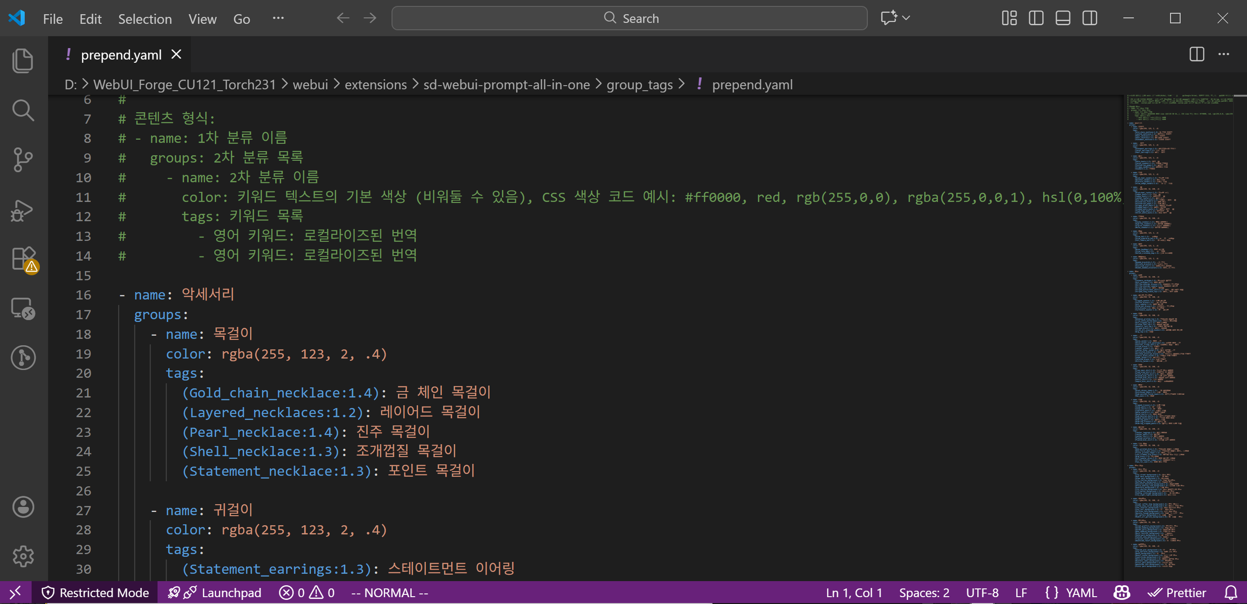Open the prepend.yaml breadcrumb segment
This screenshot has width=1247, height=604.
tap(752, 85)
